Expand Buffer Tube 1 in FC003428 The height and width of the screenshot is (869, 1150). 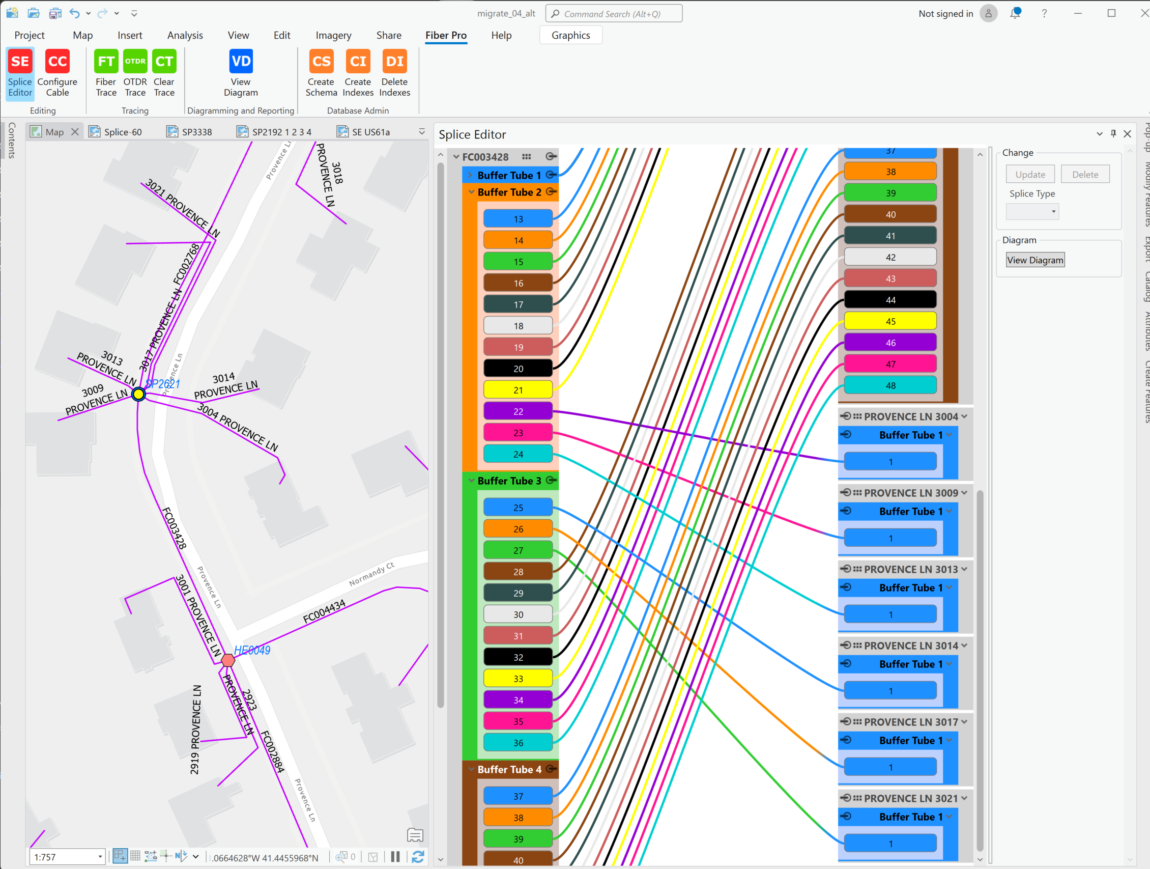coord(470,175)
